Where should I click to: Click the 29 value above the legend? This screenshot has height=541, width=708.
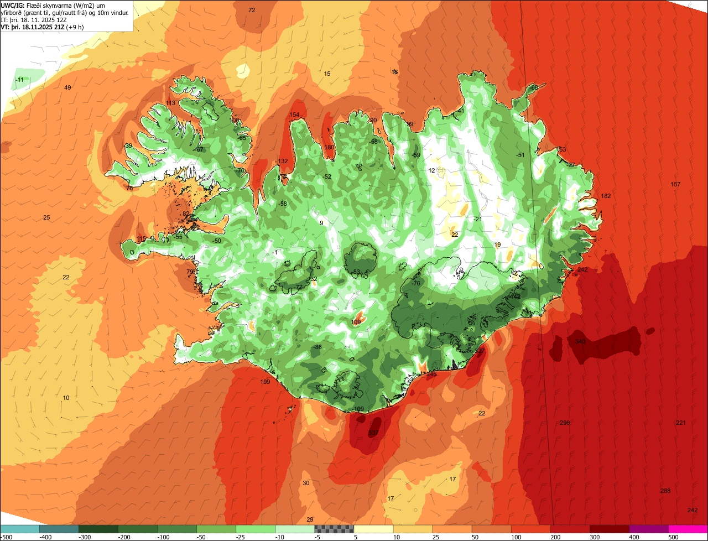tap(310, 520)
